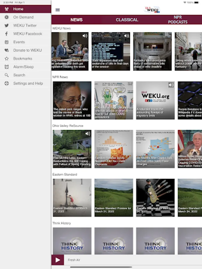Play the Fresh Air stream

[57, 260]
